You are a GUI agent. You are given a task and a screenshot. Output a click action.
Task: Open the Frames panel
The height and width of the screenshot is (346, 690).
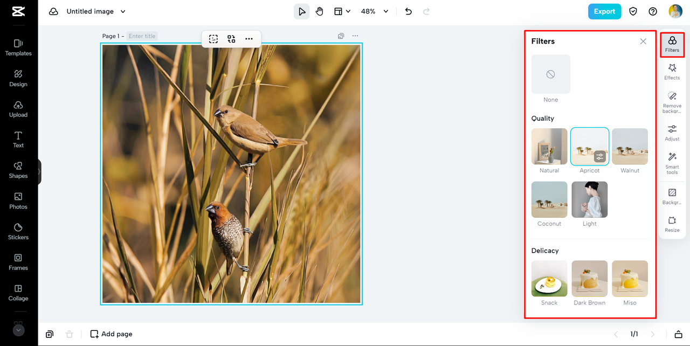click(18, 262)
